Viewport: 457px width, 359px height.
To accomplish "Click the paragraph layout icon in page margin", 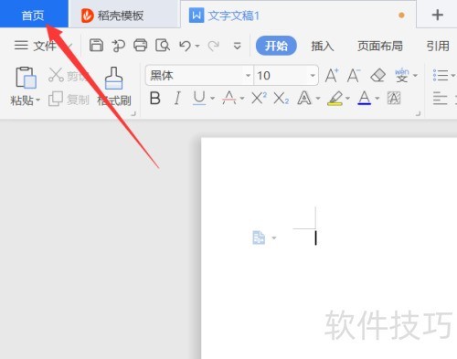I will tap(259, 238).
